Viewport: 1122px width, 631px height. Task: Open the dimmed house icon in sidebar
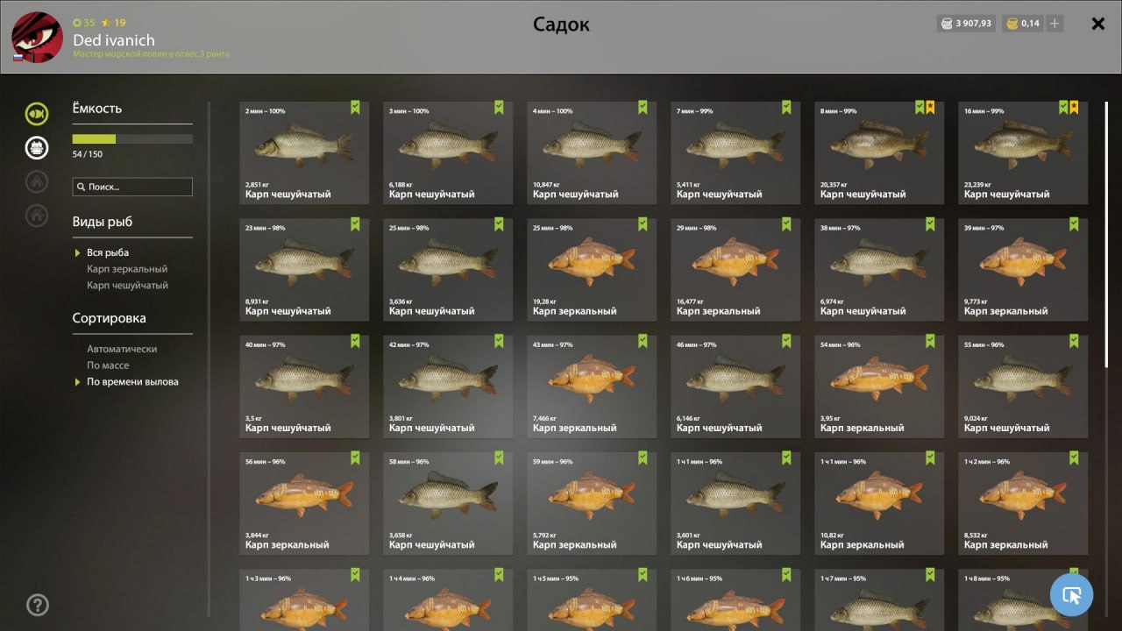37,216
